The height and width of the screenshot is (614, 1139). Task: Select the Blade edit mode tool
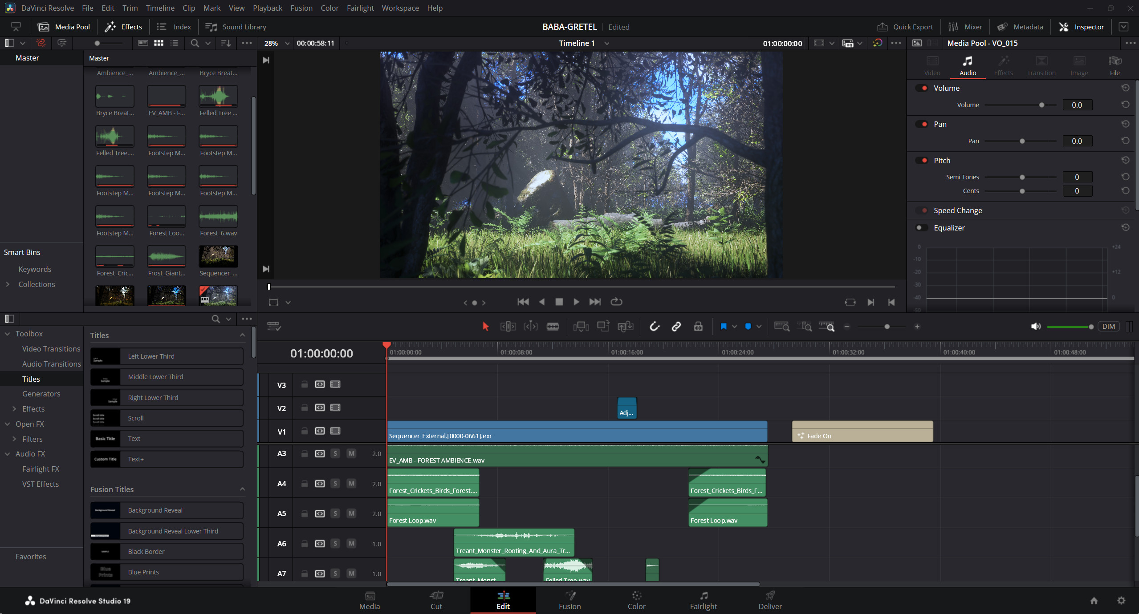click(553, 327)
